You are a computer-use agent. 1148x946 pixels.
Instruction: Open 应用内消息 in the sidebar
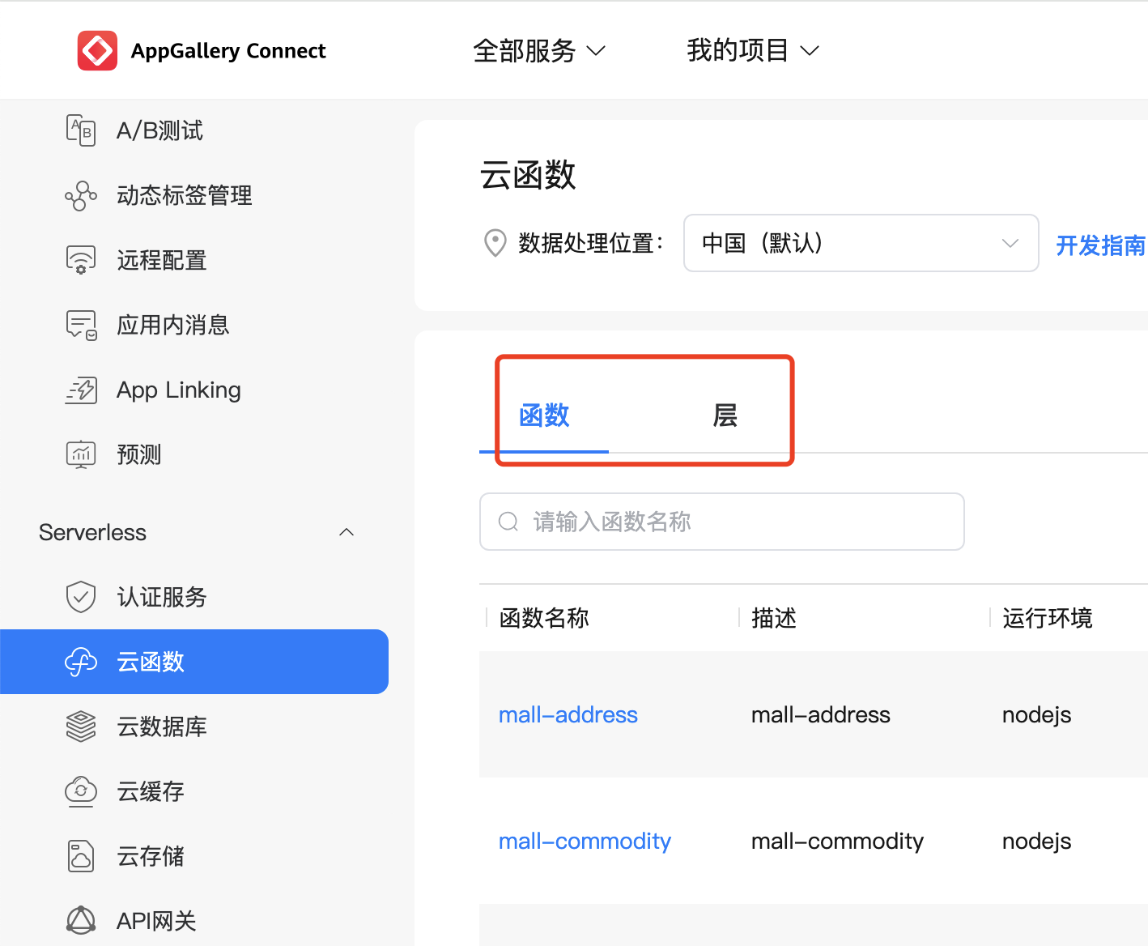[x=173, y=325]
